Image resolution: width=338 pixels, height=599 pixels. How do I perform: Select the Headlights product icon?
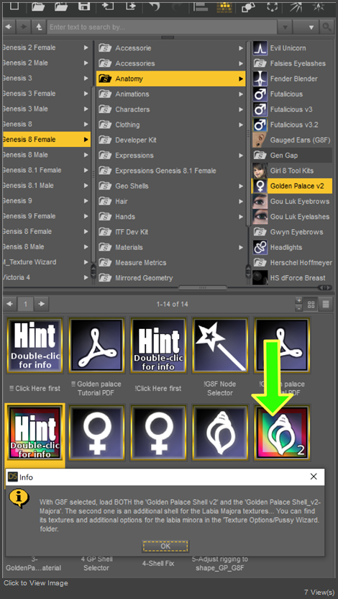tap(260, 247)
